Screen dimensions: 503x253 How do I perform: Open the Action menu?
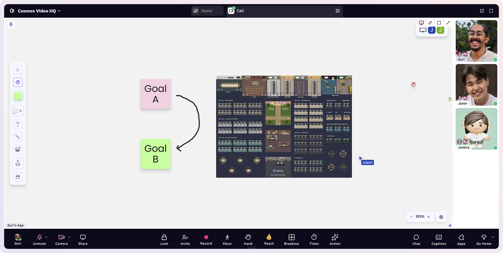pos(335,239)
